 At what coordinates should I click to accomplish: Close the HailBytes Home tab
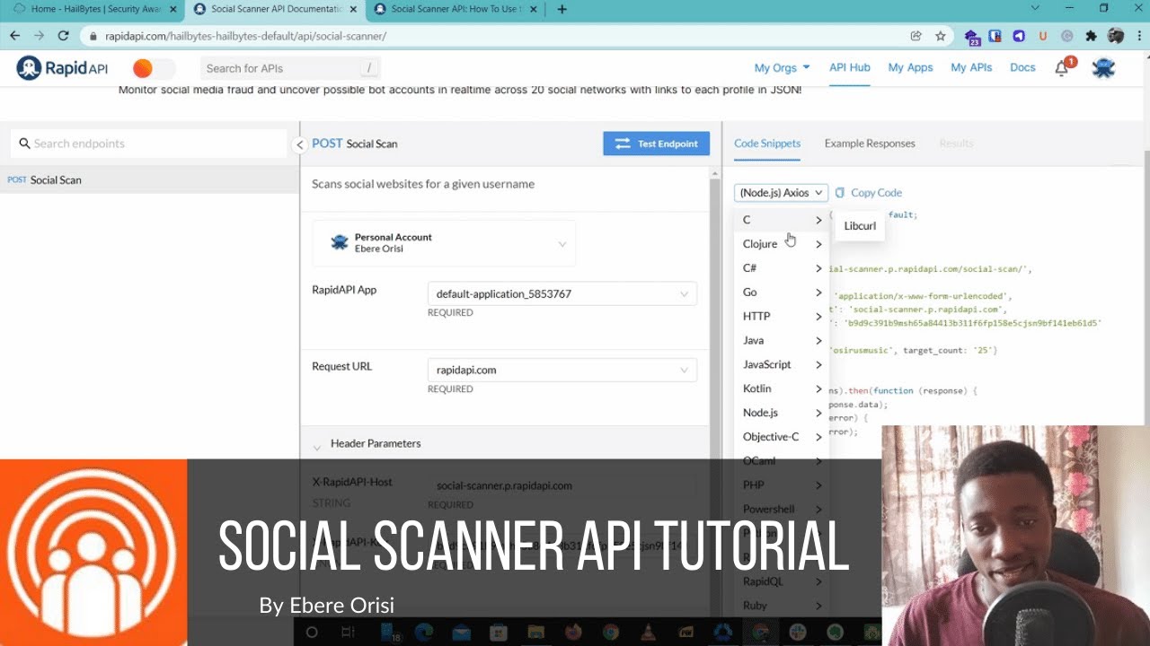coord(172,9)
